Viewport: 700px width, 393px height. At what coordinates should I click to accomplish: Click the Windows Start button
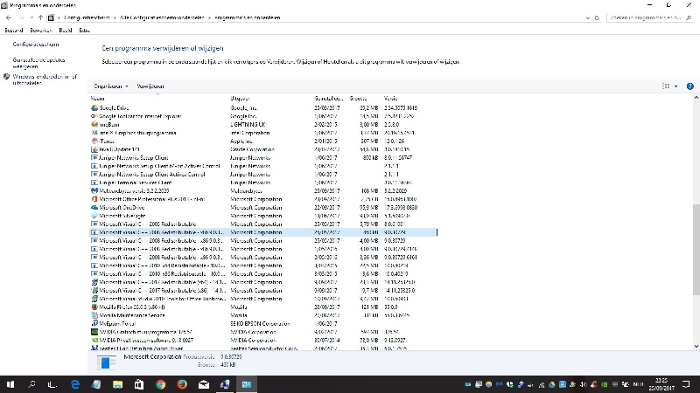pos(10,384)
